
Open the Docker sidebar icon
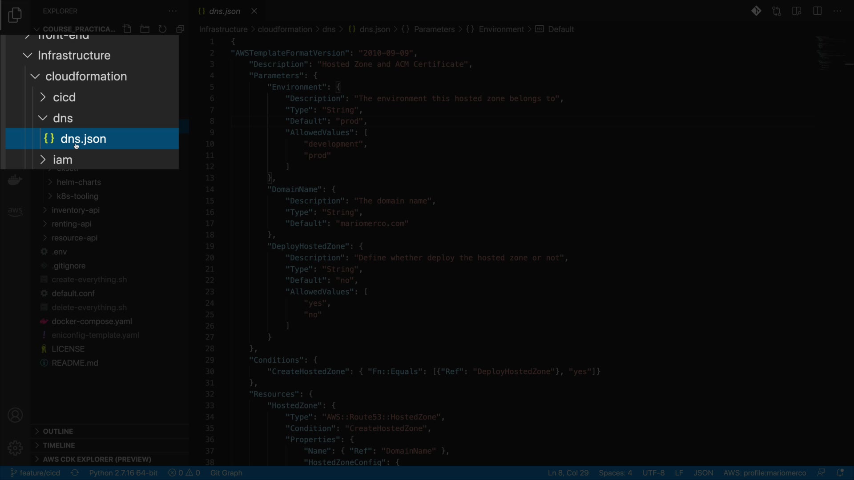click(15, 180)
